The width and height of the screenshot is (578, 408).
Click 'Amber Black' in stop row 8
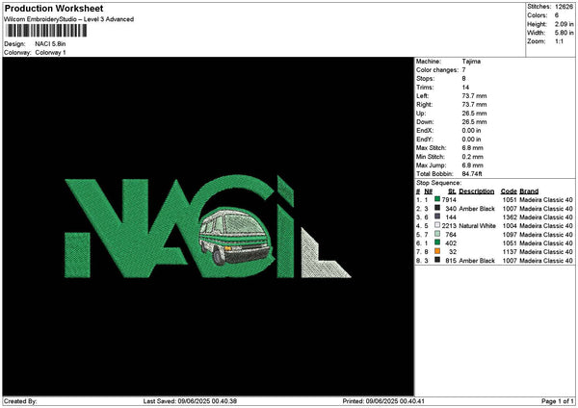pyautogui.click(x=477, y=261)
